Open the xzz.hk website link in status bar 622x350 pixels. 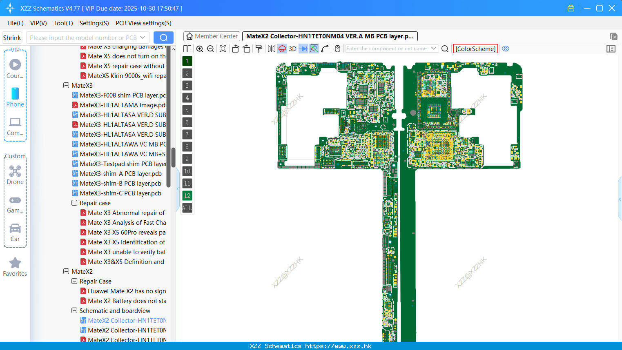tap(338, 346)
